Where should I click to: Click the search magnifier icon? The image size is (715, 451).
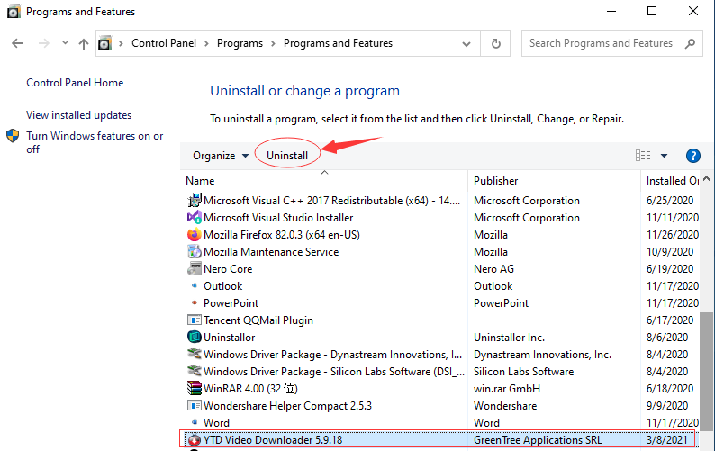[690, 43]
